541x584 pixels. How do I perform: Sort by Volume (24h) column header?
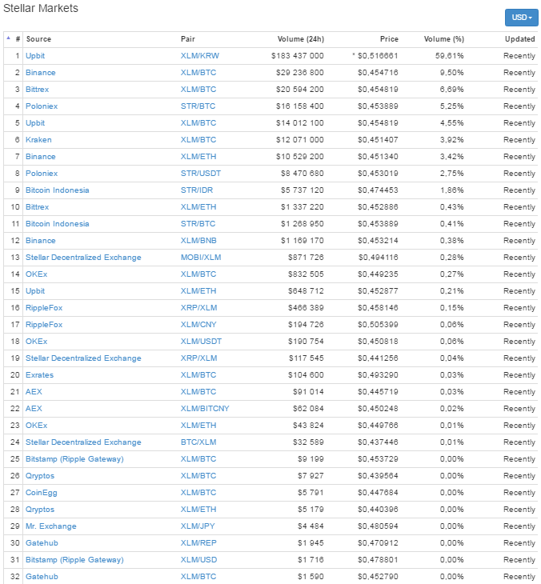(x=301, y=39)
